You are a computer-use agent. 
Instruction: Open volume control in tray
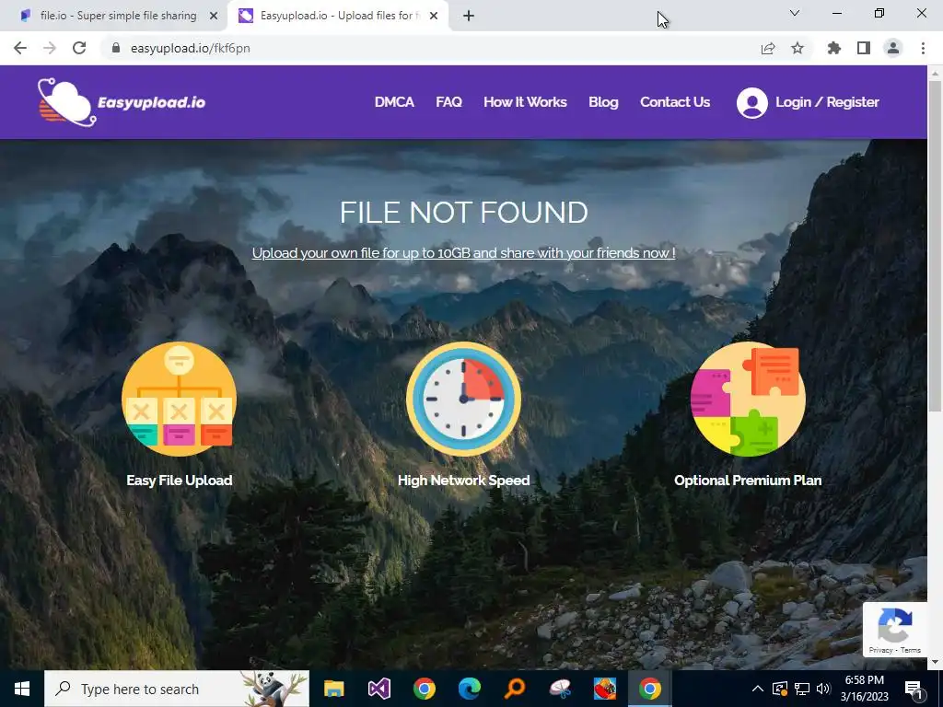click(823, 689)
